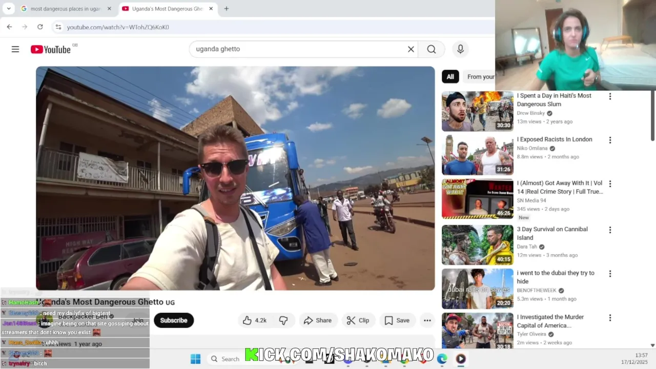Visit the Drew Binsky channel link
Screen dimensions: 656x369
(x=531, y=113)
